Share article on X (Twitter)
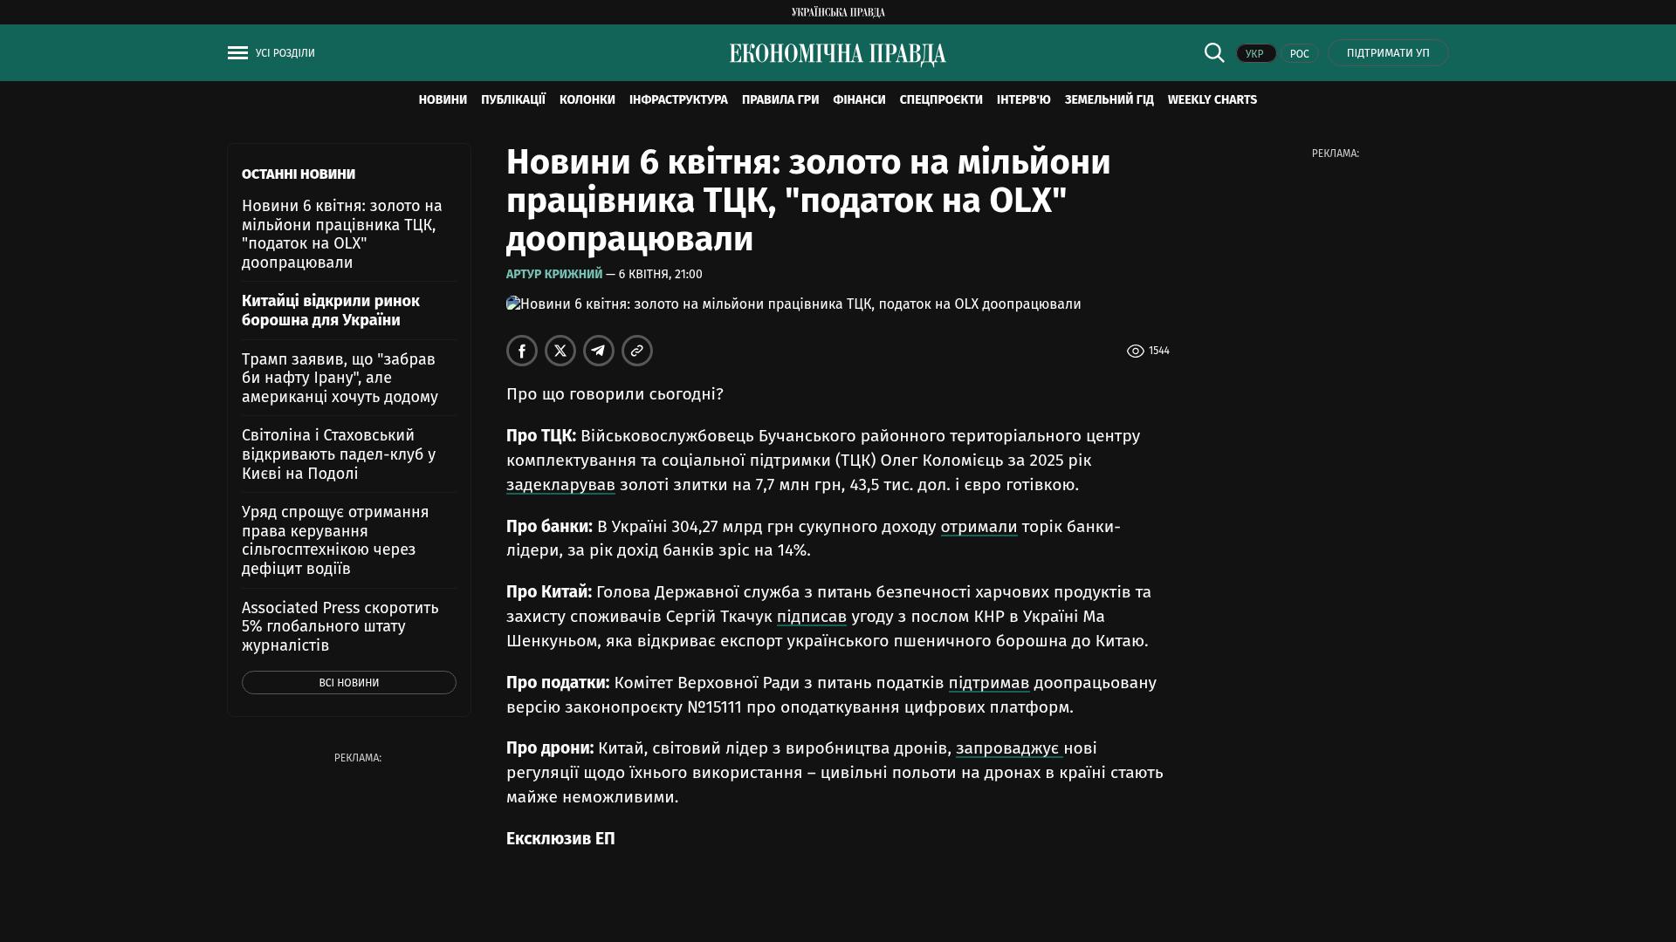The width and height of the screenshot is (1676, 942). (560, 351)
